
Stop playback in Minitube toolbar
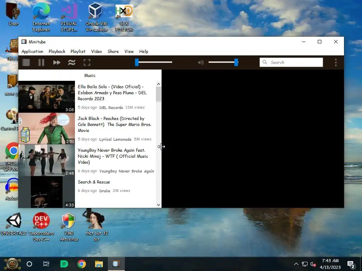(26, 62)
